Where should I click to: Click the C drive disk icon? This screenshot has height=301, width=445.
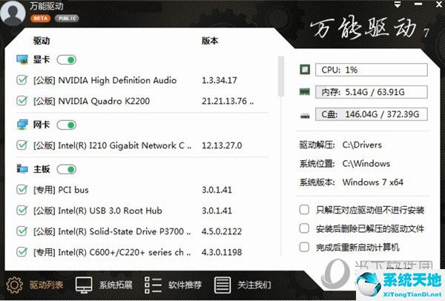(x=305, y=115)
